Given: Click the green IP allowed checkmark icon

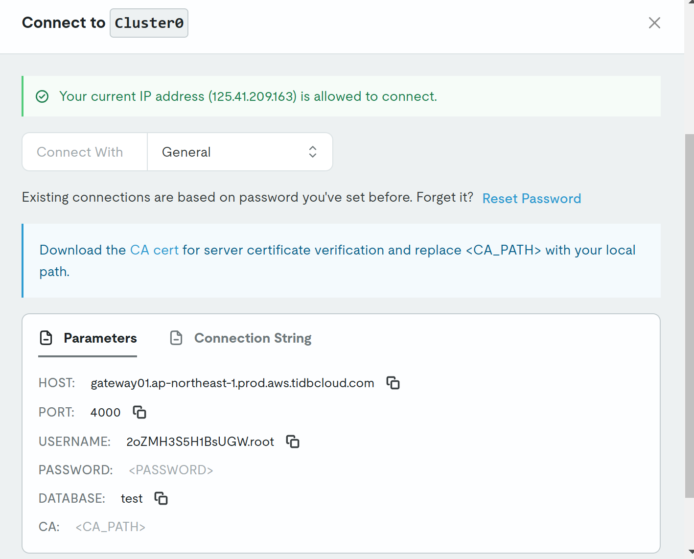Looking at the screenshot, I should click(x=43, y=96).
